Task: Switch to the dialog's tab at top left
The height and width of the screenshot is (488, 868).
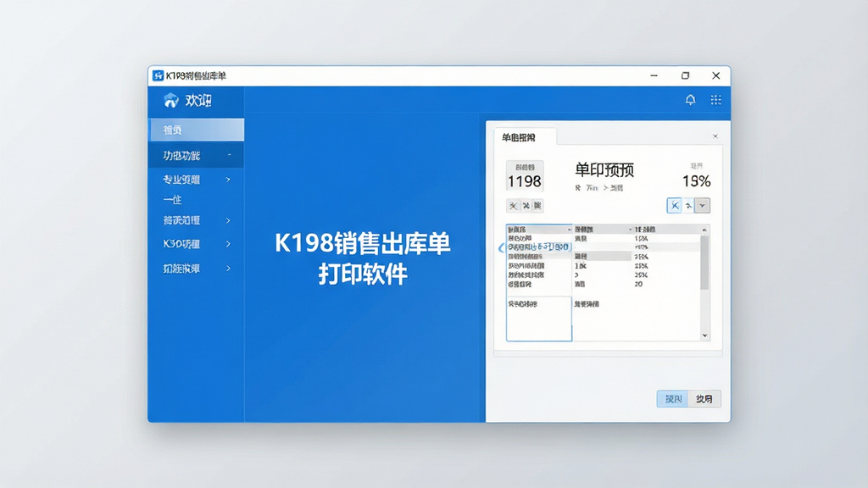Action: coord(526,137)
